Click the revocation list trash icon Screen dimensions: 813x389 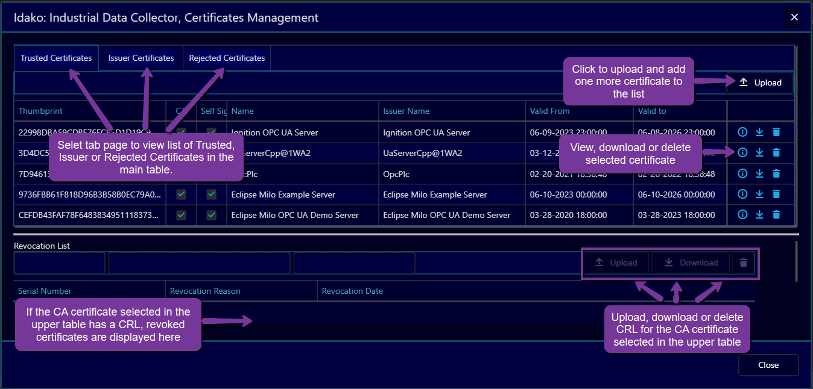[743, 263]
